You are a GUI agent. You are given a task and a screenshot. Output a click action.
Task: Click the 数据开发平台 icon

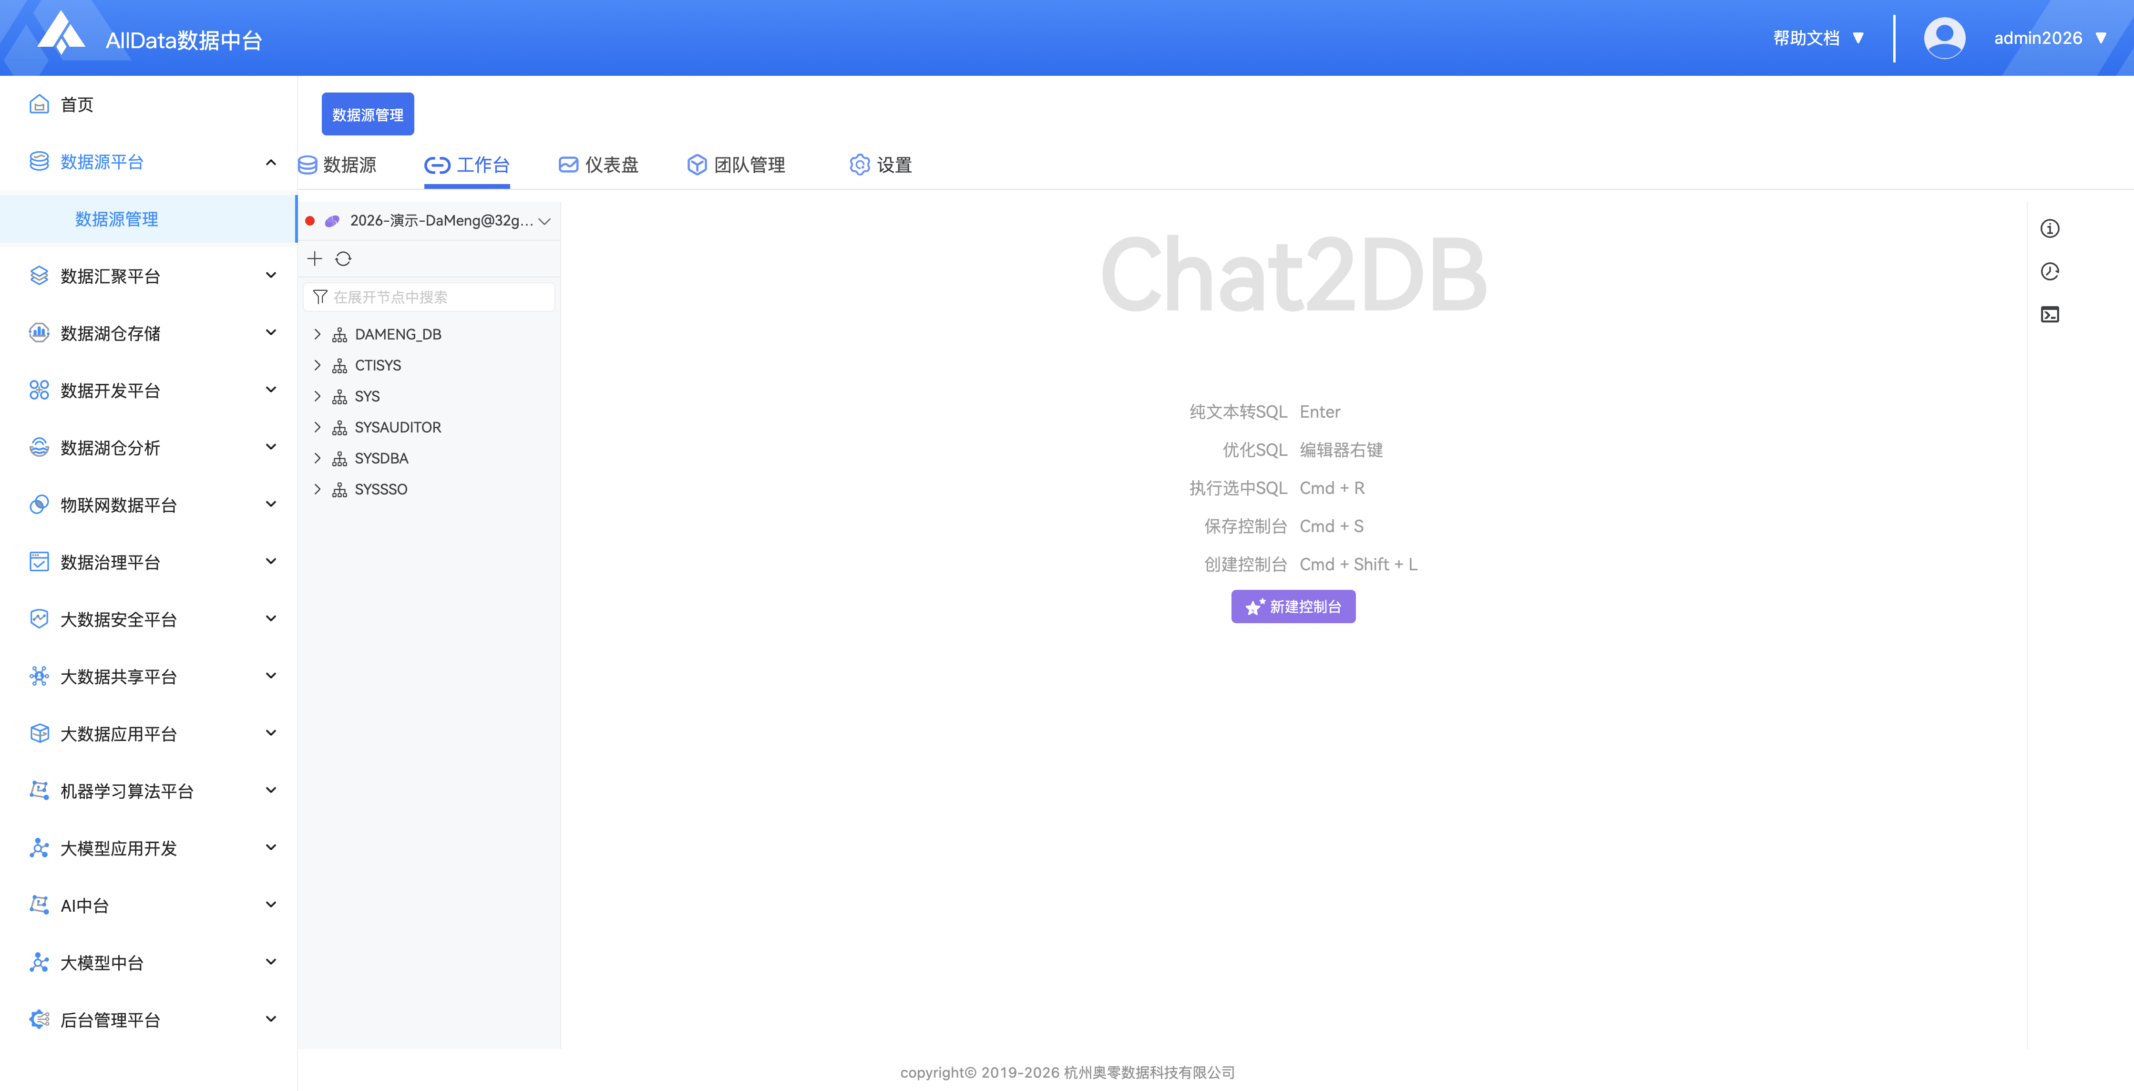pos(39,390)
